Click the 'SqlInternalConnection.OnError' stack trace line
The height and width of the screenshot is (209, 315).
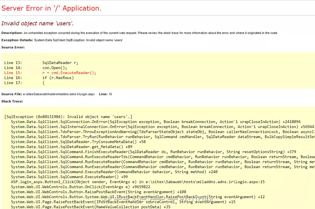(x=163, y=127)
